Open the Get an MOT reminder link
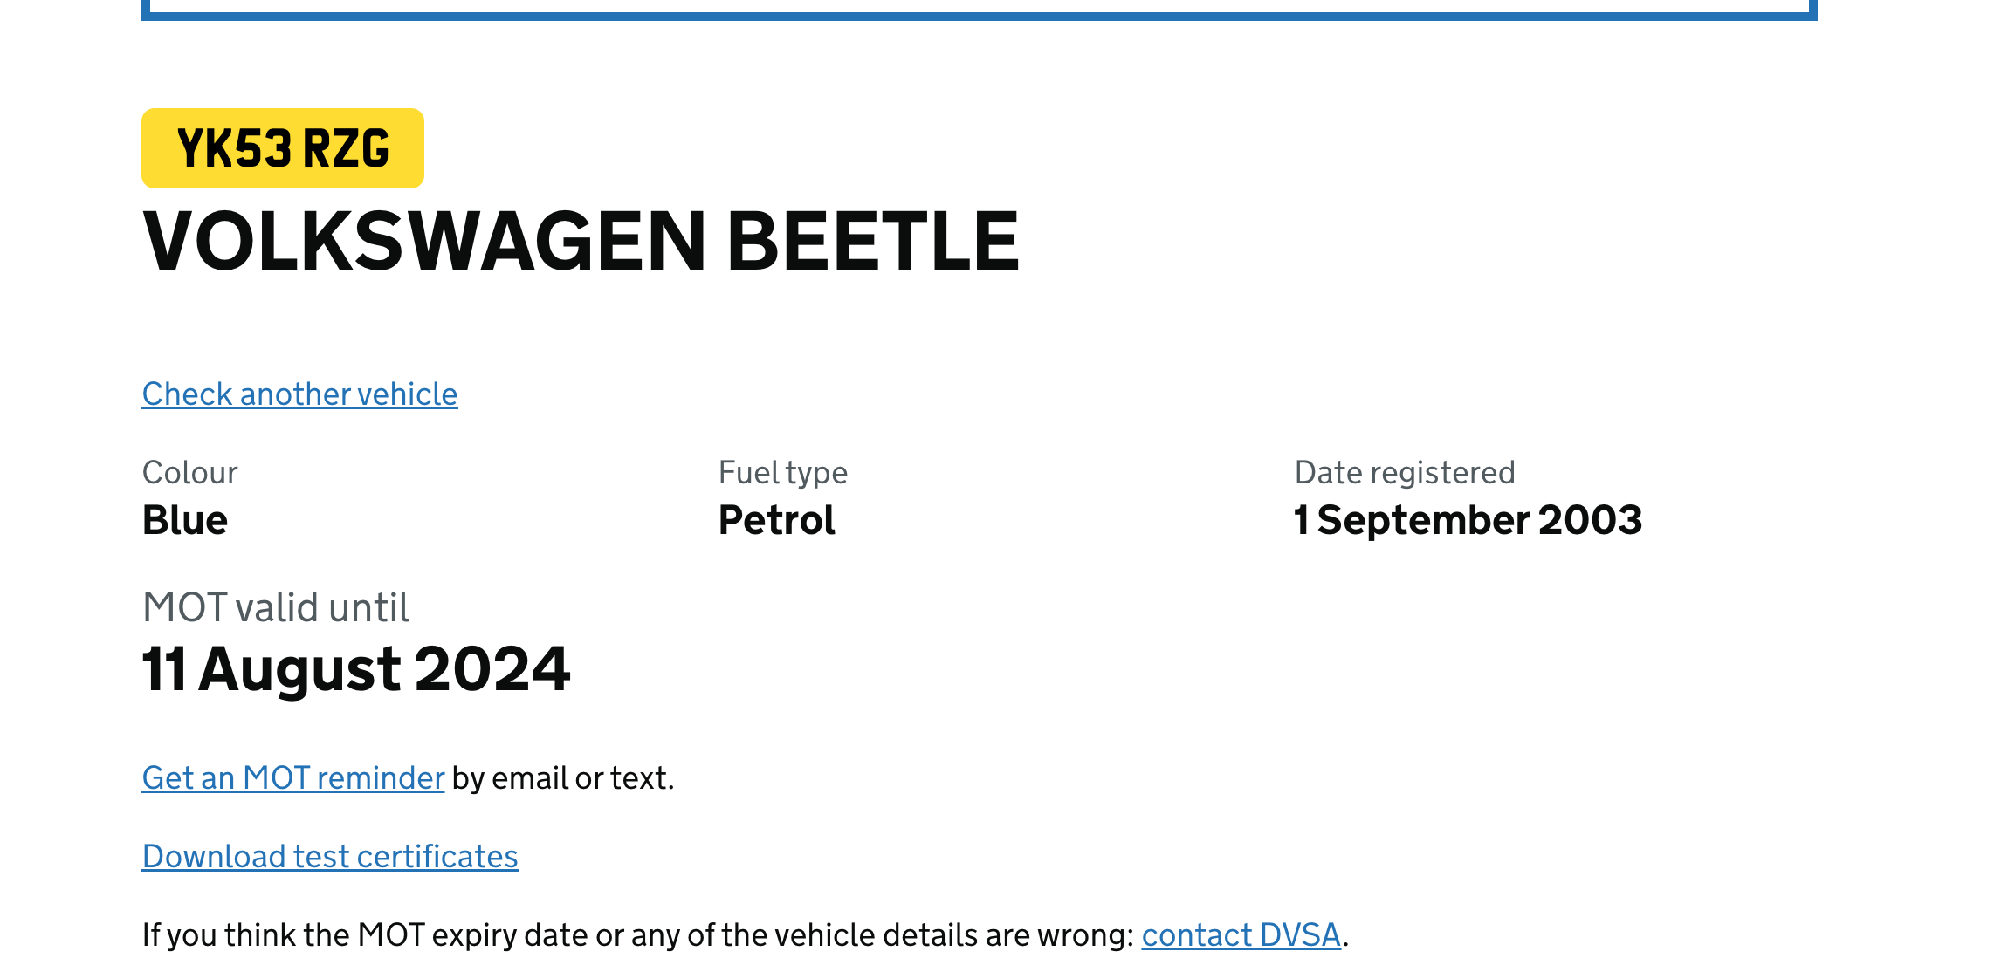This screenshot has height=979, width=2008. [x=293, y=778]
